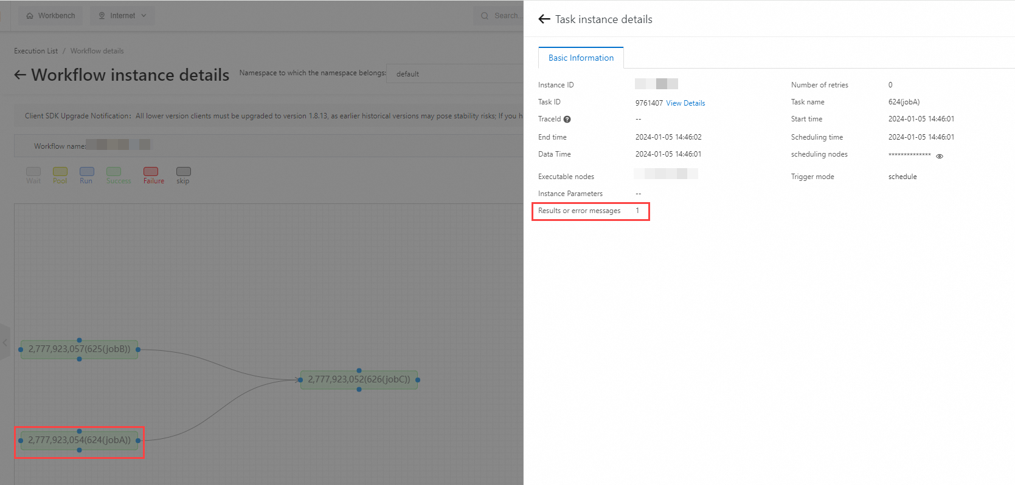Viewport: 1015px width, 485px height.
Task: Click the skip status legend swatch
Action: 184,172
